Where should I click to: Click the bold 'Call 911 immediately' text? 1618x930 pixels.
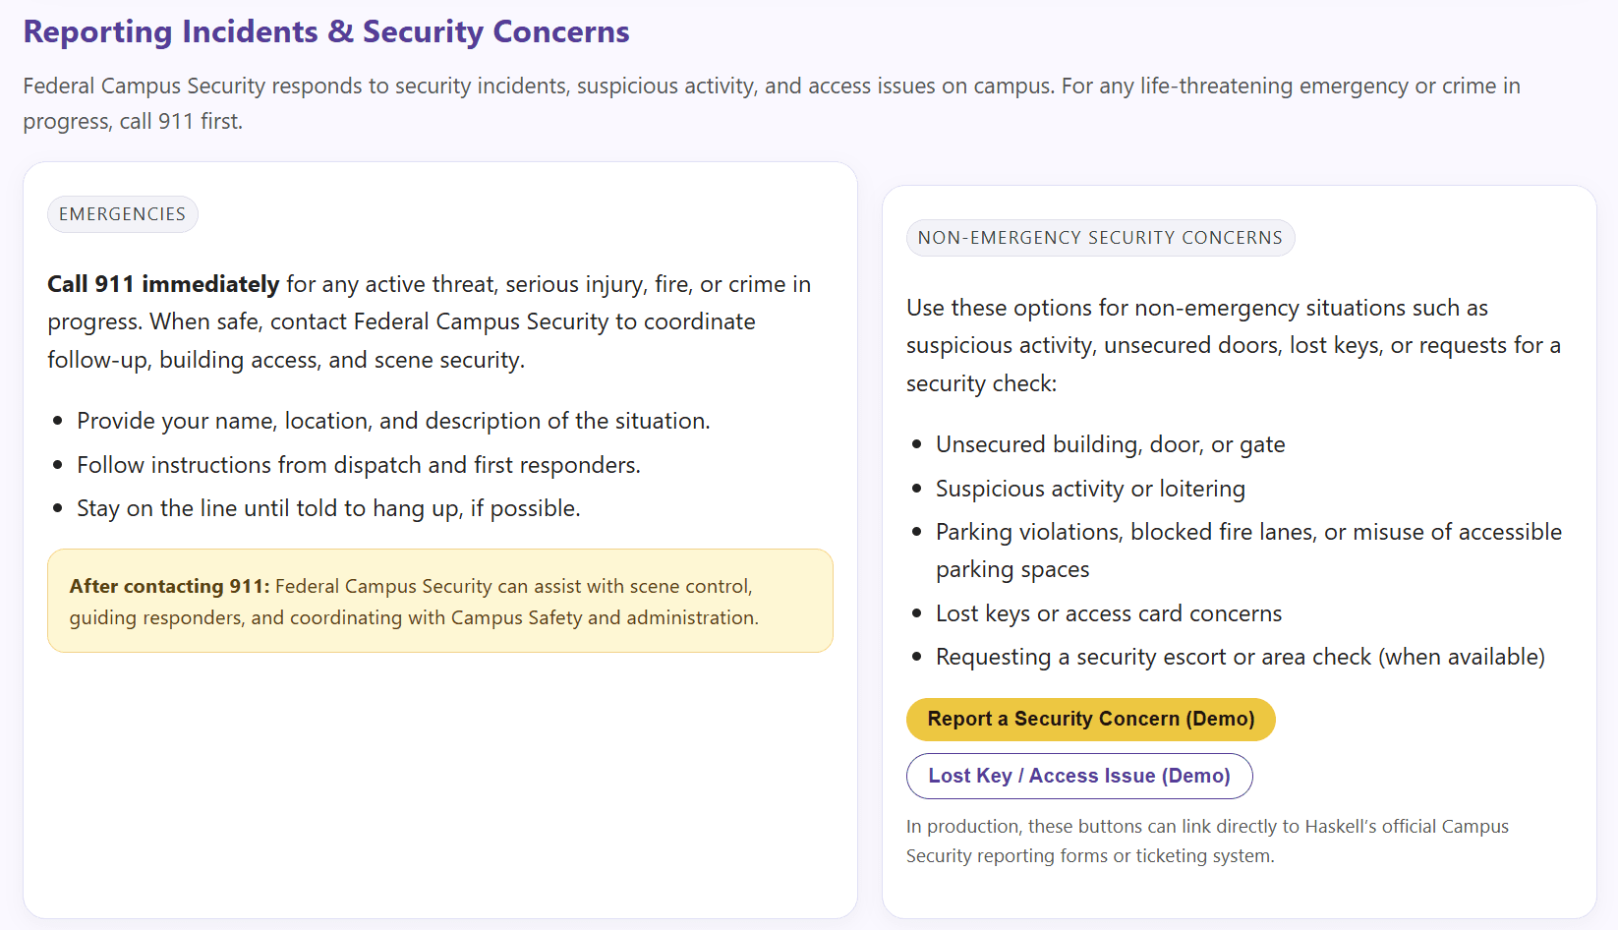pos(163,285)
